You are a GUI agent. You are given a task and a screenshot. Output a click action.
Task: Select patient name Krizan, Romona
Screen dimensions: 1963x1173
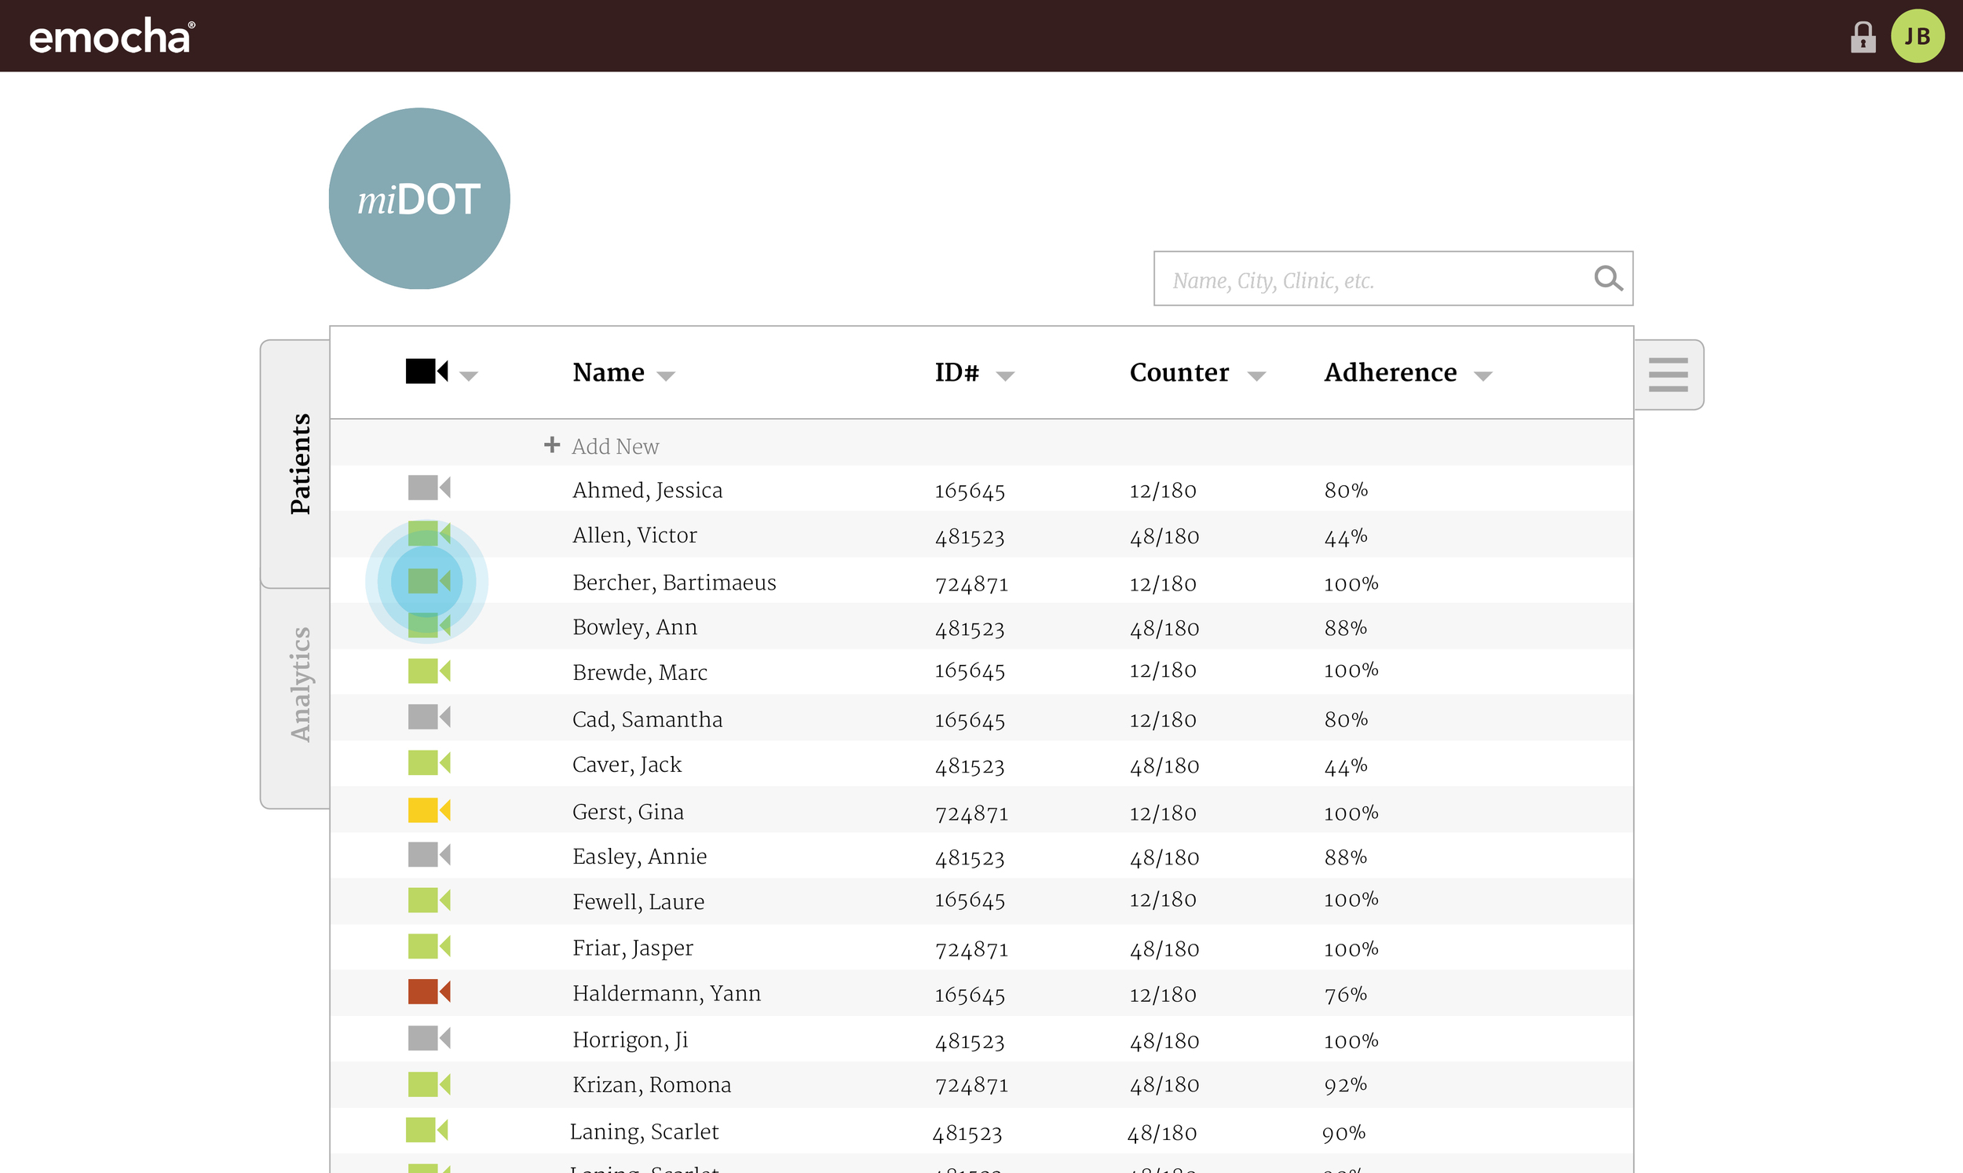point(652,1084)
